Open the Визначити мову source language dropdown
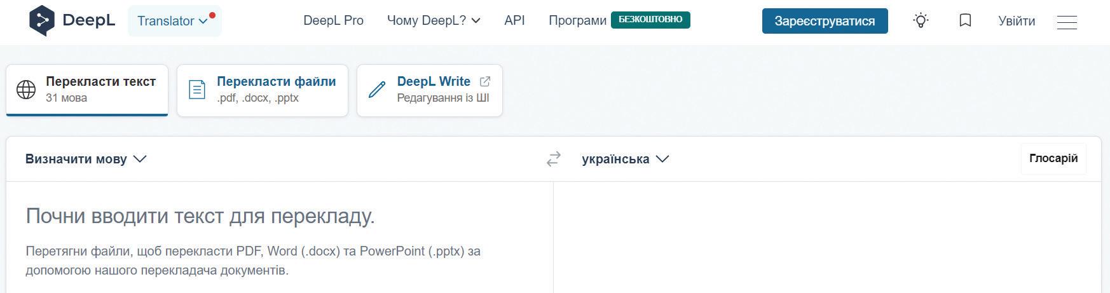The image size is (1110, 293). pyautogui.click(x=86, y=159)
